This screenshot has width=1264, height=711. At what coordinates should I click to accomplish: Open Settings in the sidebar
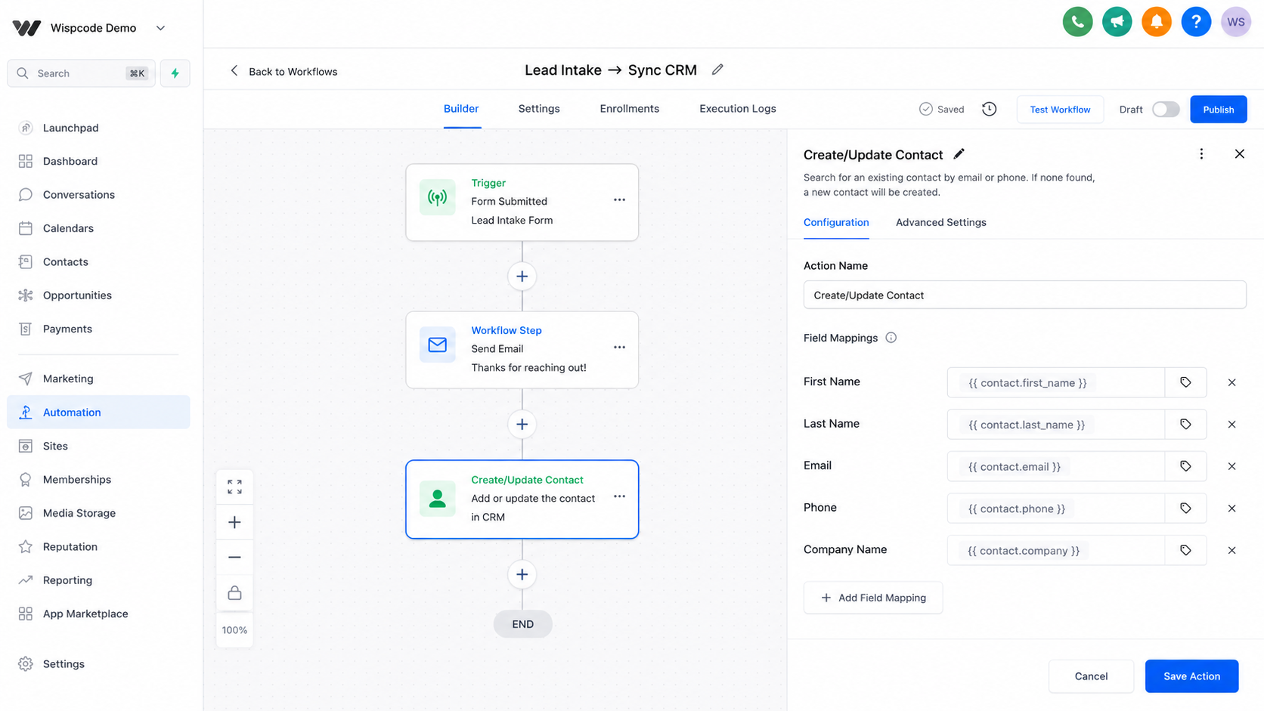[x=98, y=664]
